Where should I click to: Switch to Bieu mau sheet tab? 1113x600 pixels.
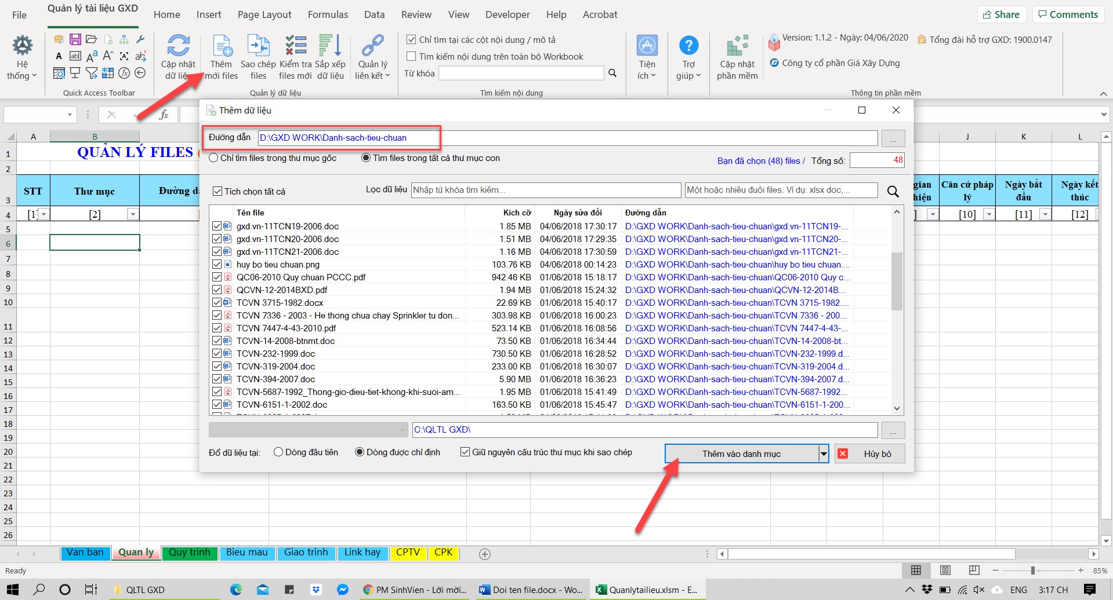[x=247, y=553]
